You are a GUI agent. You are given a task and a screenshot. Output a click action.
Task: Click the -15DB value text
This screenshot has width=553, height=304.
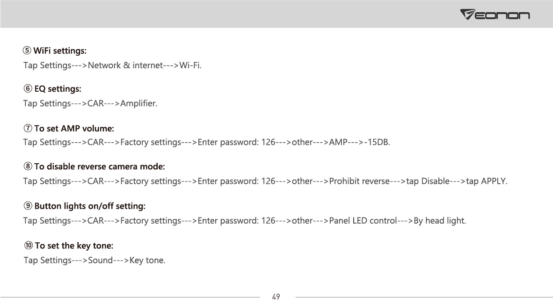coord(378,142)
